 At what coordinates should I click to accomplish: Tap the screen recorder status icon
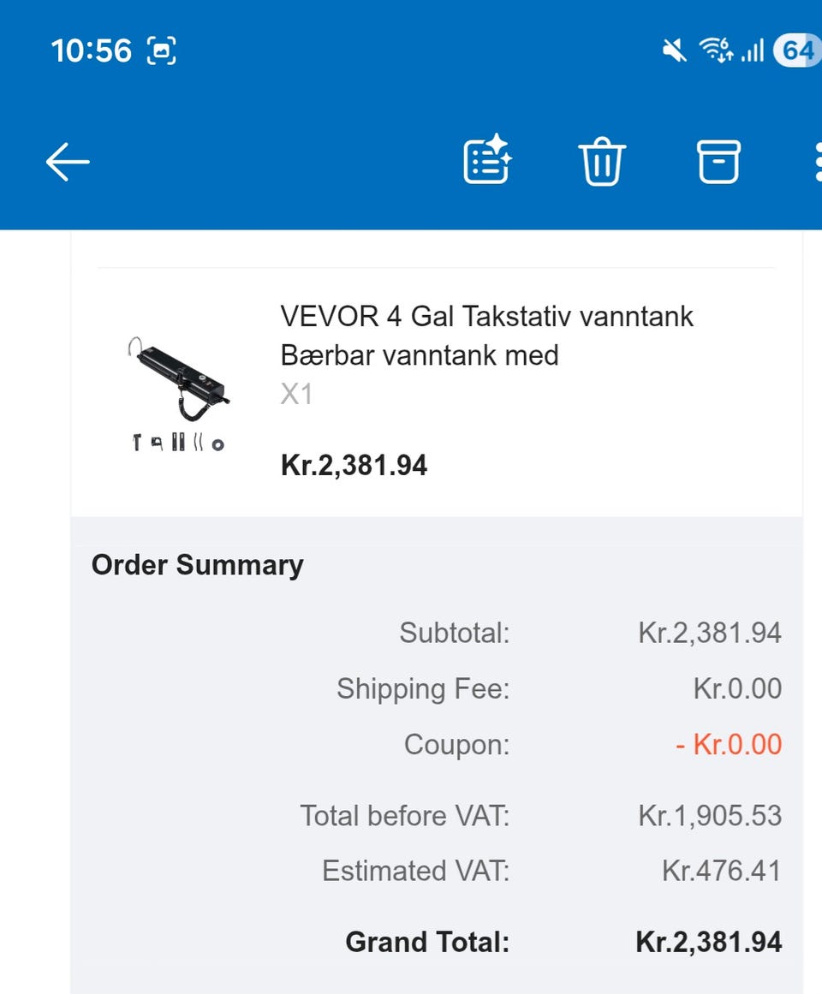[162, 51]
